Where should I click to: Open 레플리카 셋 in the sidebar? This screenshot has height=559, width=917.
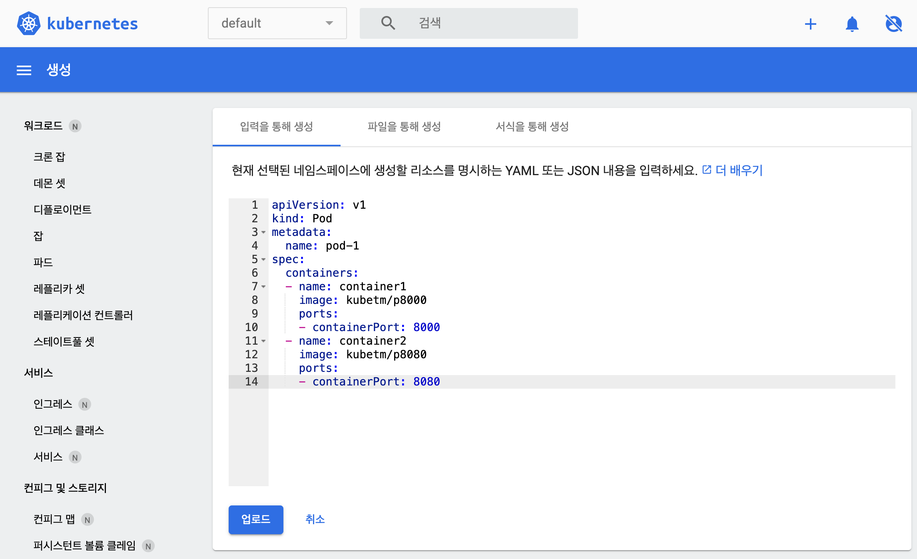pyautogui.click(x=59, y=289)
